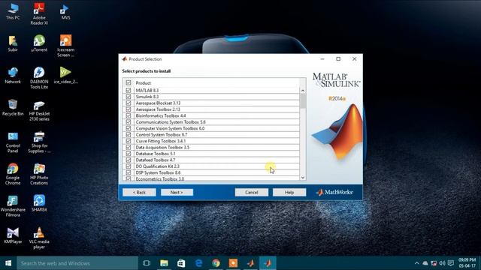Open This PC desktop icon
Viewport: 481px width, 270px height.
[x=13, y=12]
